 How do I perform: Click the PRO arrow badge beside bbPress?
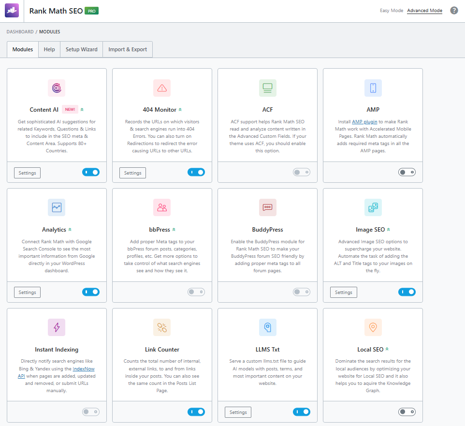174,229
